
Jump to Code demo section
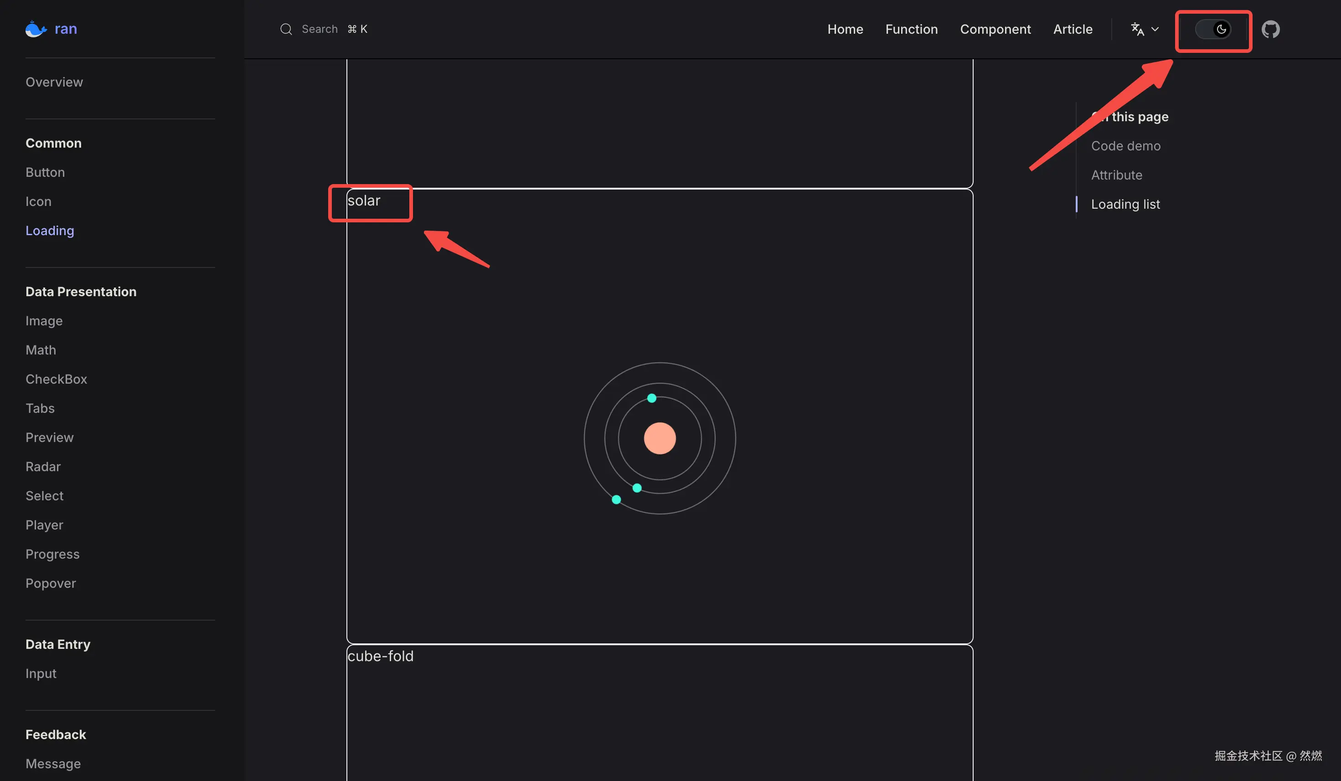click(x=1125, y=146)
